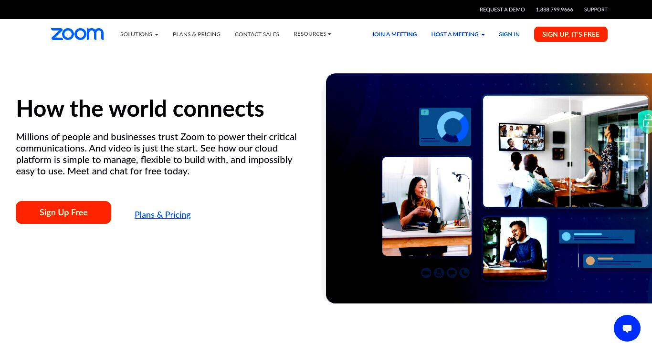Click the 1.888.799.9666 phone number
The width and height of the screenshot is (652, 353).
point(554,10)
